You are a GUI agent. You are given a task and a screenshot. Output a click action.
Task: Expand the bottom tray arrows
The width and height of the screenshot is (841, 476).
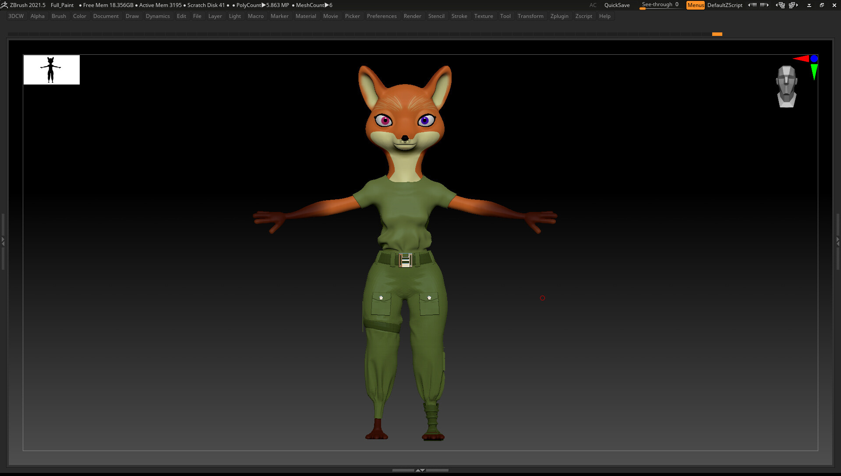point(420,470)
